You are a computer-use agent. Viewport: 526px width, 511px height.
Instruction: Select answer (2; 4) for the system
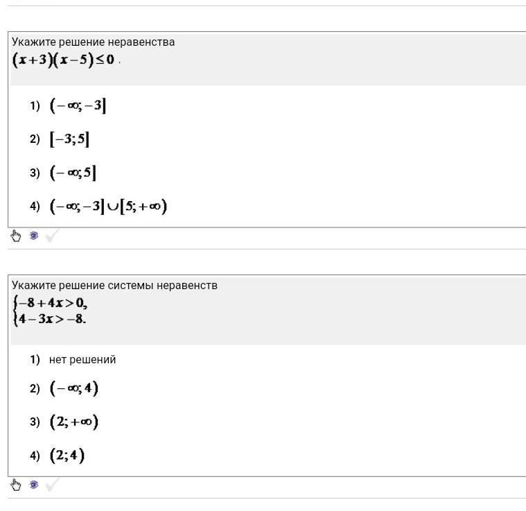click(x=67, y=456)
